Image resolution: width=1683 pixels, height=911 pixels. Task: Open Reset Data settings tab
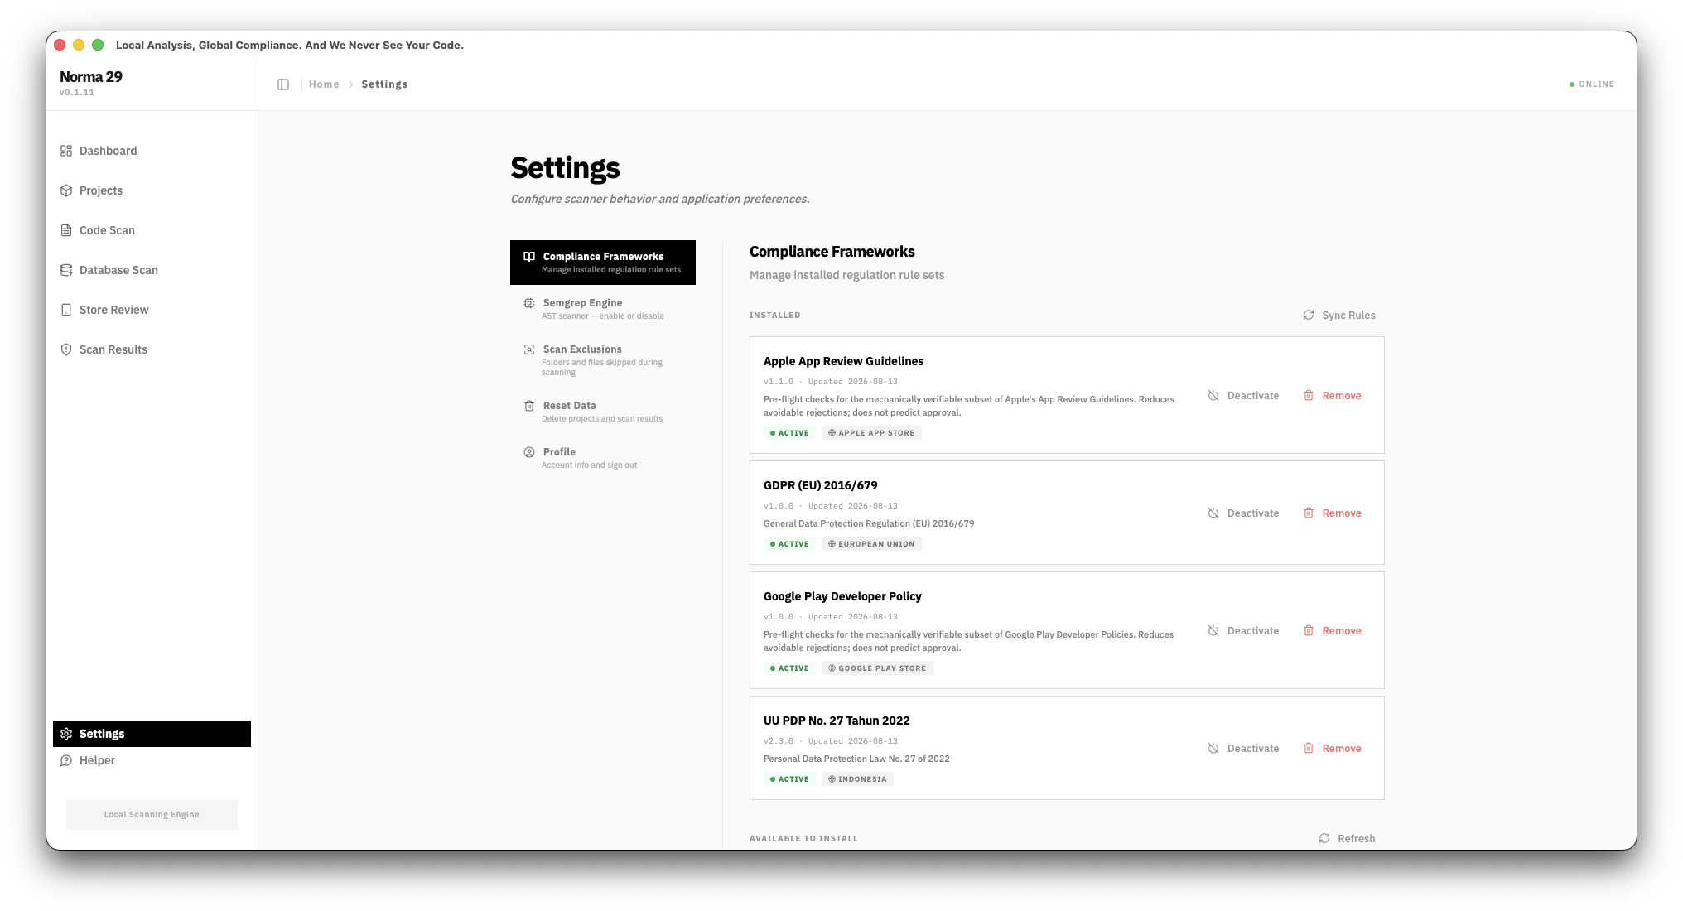[603, 412]
